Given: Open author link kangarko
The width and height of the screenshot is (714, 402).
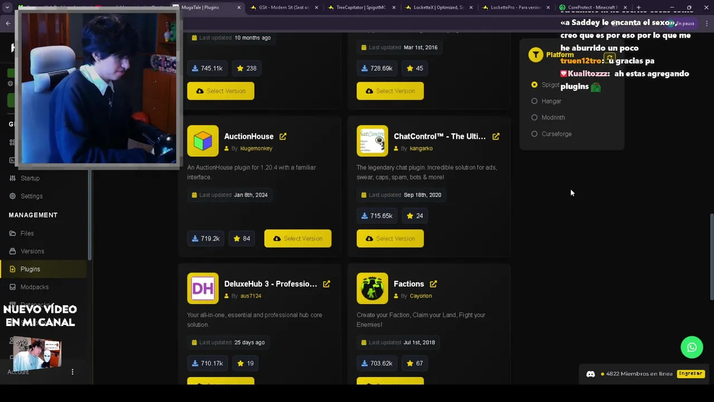Looking at the screenshot, I should coord(421,149).
